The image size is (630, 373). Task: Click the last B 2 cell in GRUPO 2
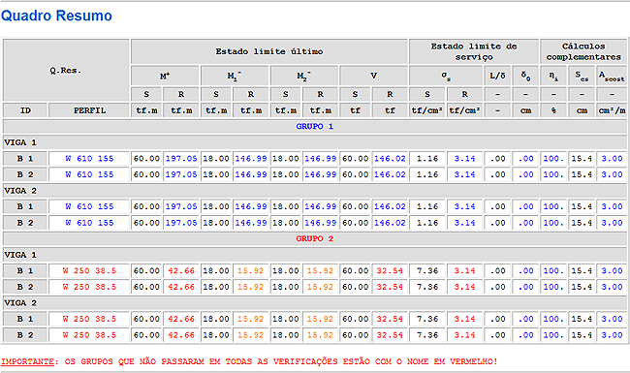point(25,335)
